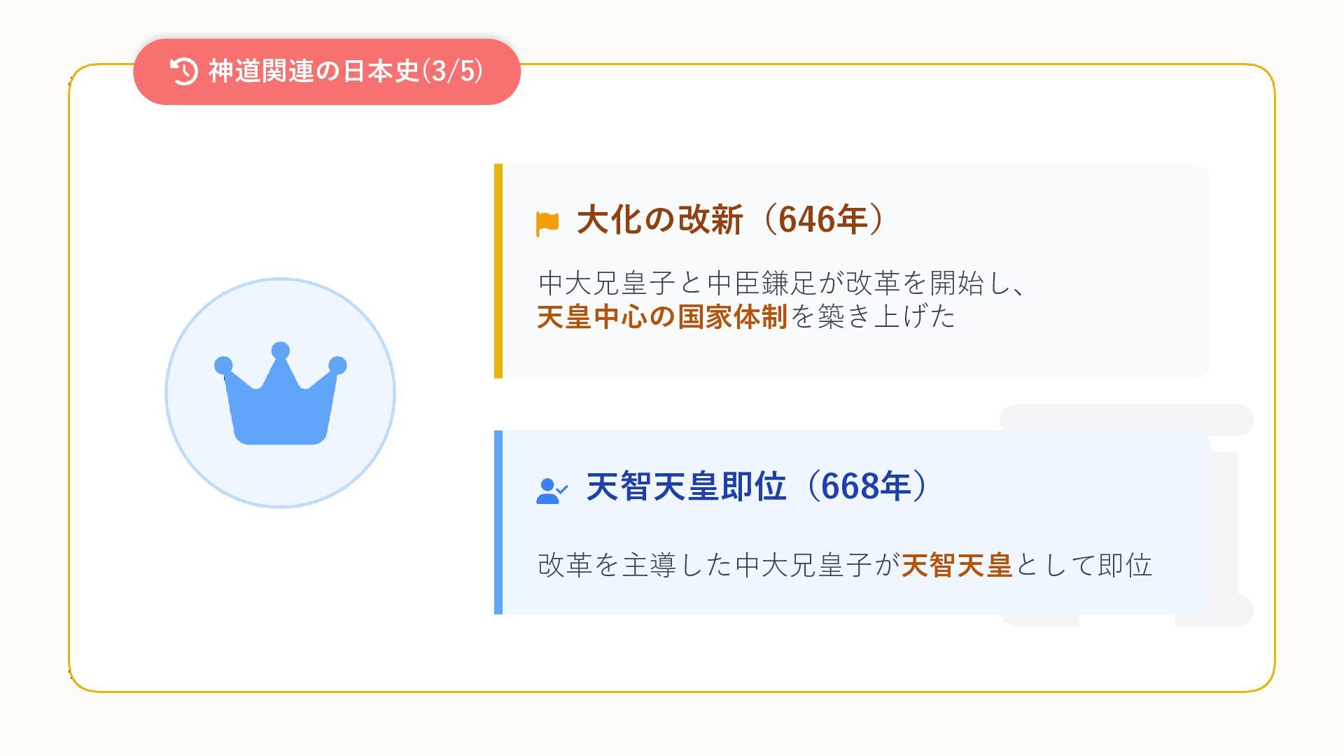Select the 神道関連の日本史(3/5) header badge
Screen dimensions: 1344x756
tap(327, 71)
